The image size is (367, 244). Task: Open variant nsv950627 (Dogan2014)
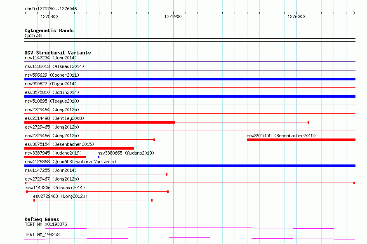[51, 84]
